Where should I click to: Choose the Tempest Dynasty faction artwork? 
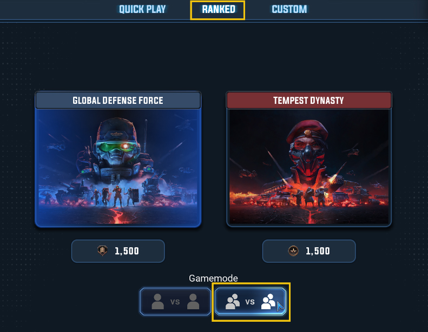point(309,167)
